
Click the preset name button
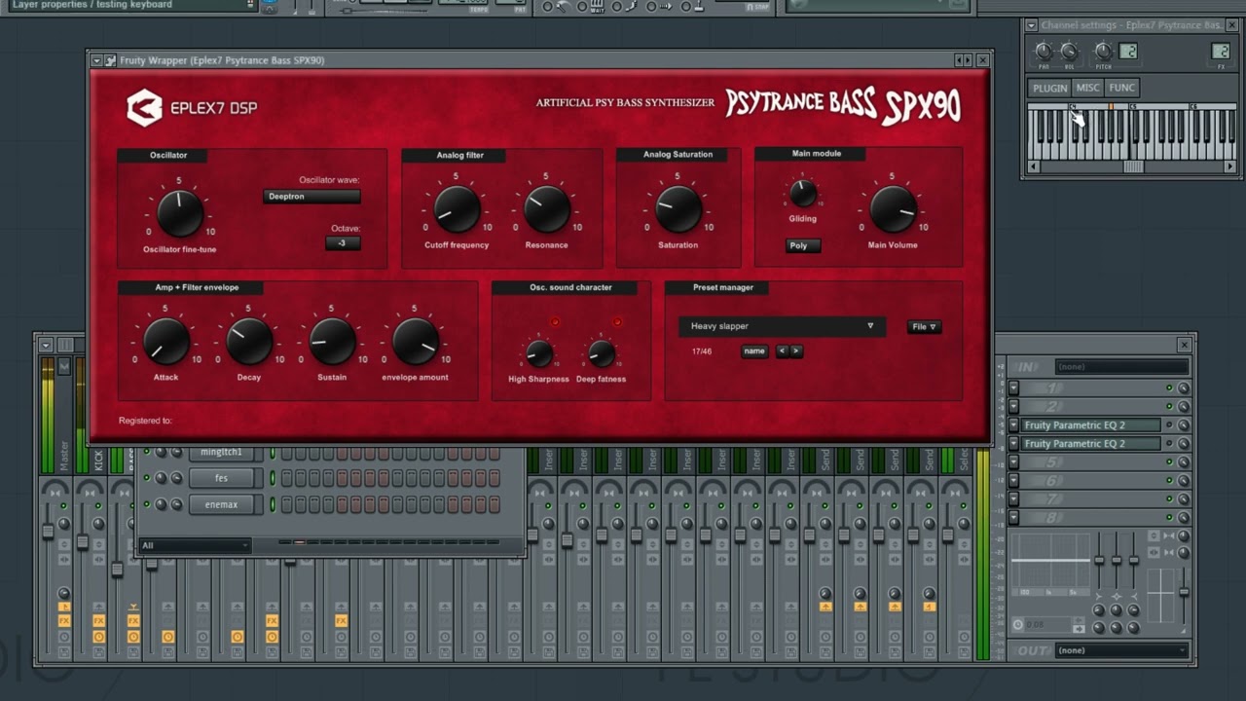[754, 351]
